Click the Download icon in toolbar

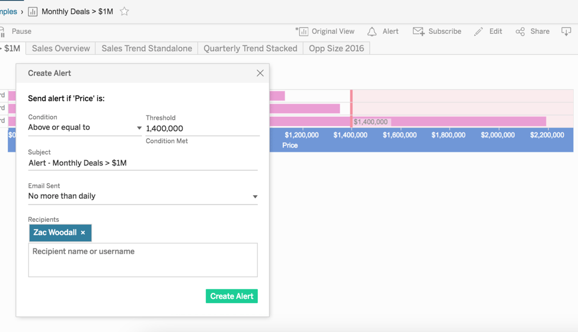566,31
